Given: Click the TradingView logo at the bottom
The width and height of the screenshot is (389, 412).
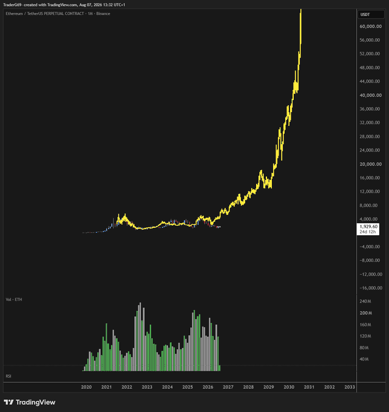Looking at the screenshot, I should (x=30, y=402).
